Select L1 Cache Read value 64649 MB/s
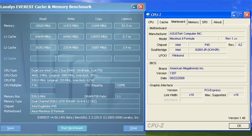 43,37
